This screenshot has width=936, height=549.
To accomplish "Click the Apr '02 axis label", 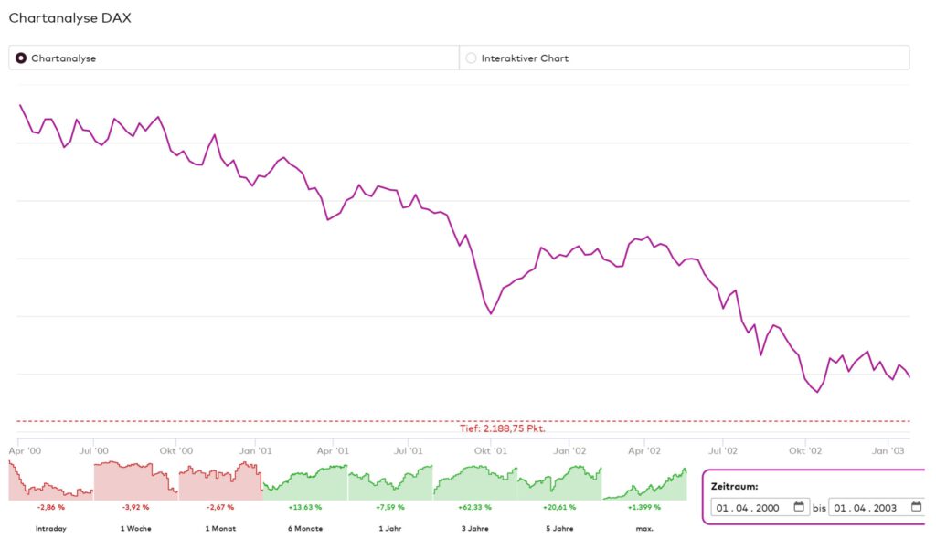I will click(644, 450).
